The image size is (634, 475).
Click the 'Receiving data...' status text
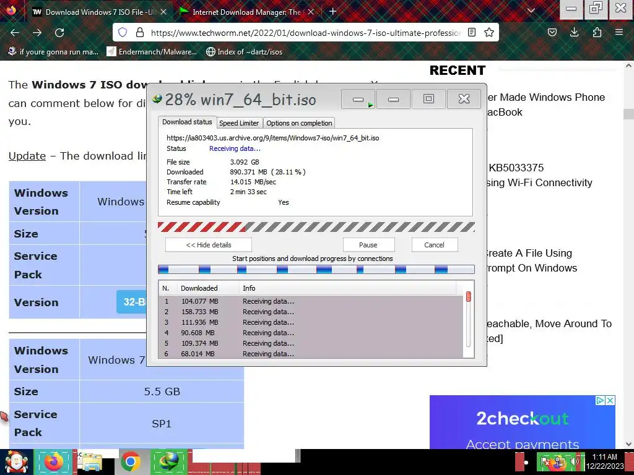tap(235, 148)
